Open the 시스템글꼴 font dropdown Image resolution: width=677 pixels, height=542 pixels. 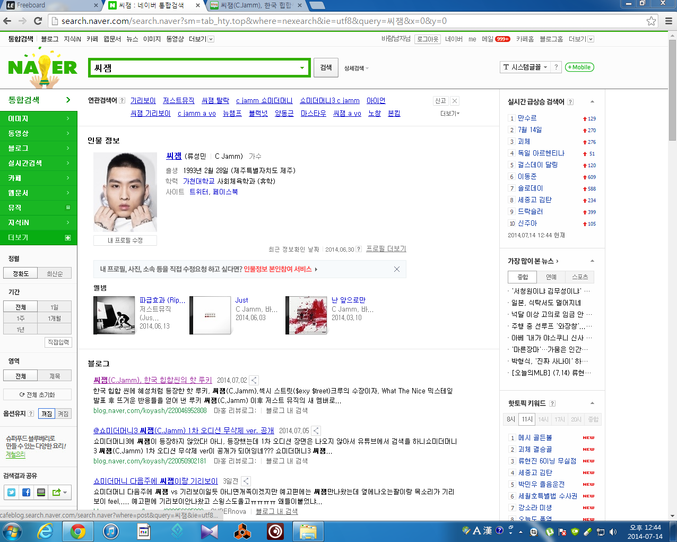pos(525,67)
